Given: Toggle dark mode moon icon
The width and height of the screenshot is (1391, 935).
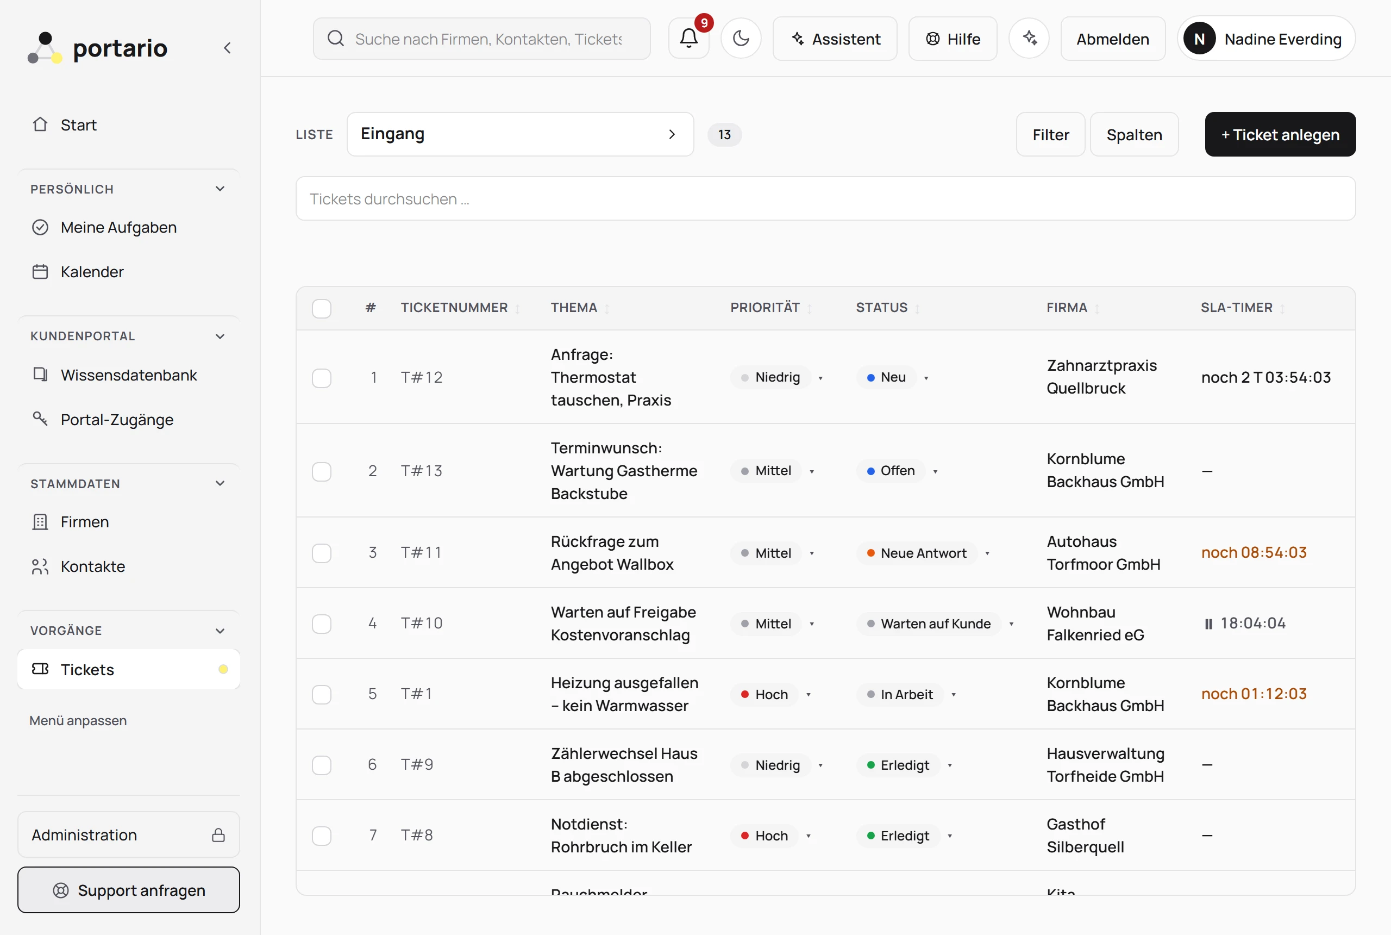Looking at the screenshot, I should 741,39.
